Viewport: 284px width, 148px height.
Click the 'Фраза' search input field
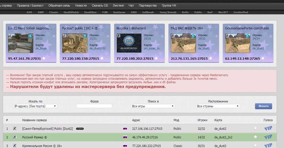coord(94,106)
